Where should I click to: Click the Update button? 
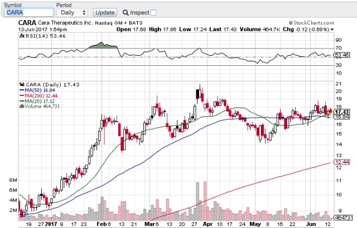(105, 12)
